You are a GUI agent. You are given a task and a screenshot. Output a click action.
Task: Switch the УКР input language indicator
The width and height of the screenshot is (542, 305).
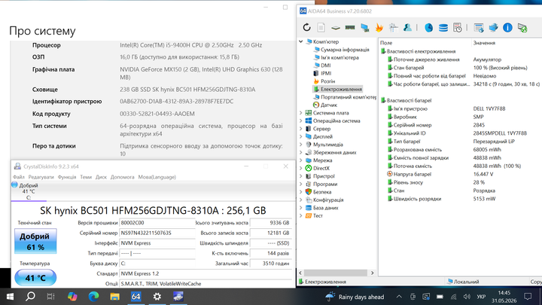(x=481, y=297)
